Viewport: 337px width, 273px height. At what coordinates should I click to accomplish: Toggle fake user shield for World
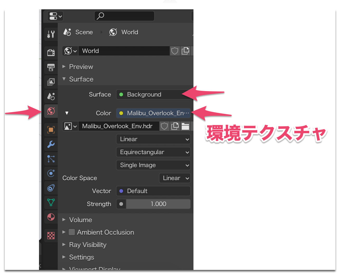point(175,51)
